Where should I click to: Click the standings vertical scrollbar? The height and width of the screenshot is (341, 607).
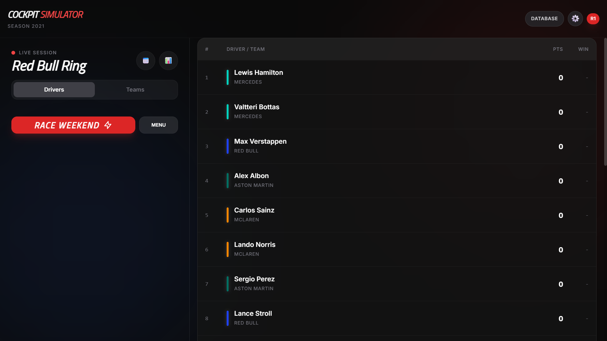tap(605, 102)
